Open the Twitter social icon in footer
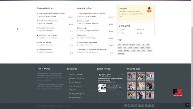Viewport: 193px width, 109px height. coord(129,106)
